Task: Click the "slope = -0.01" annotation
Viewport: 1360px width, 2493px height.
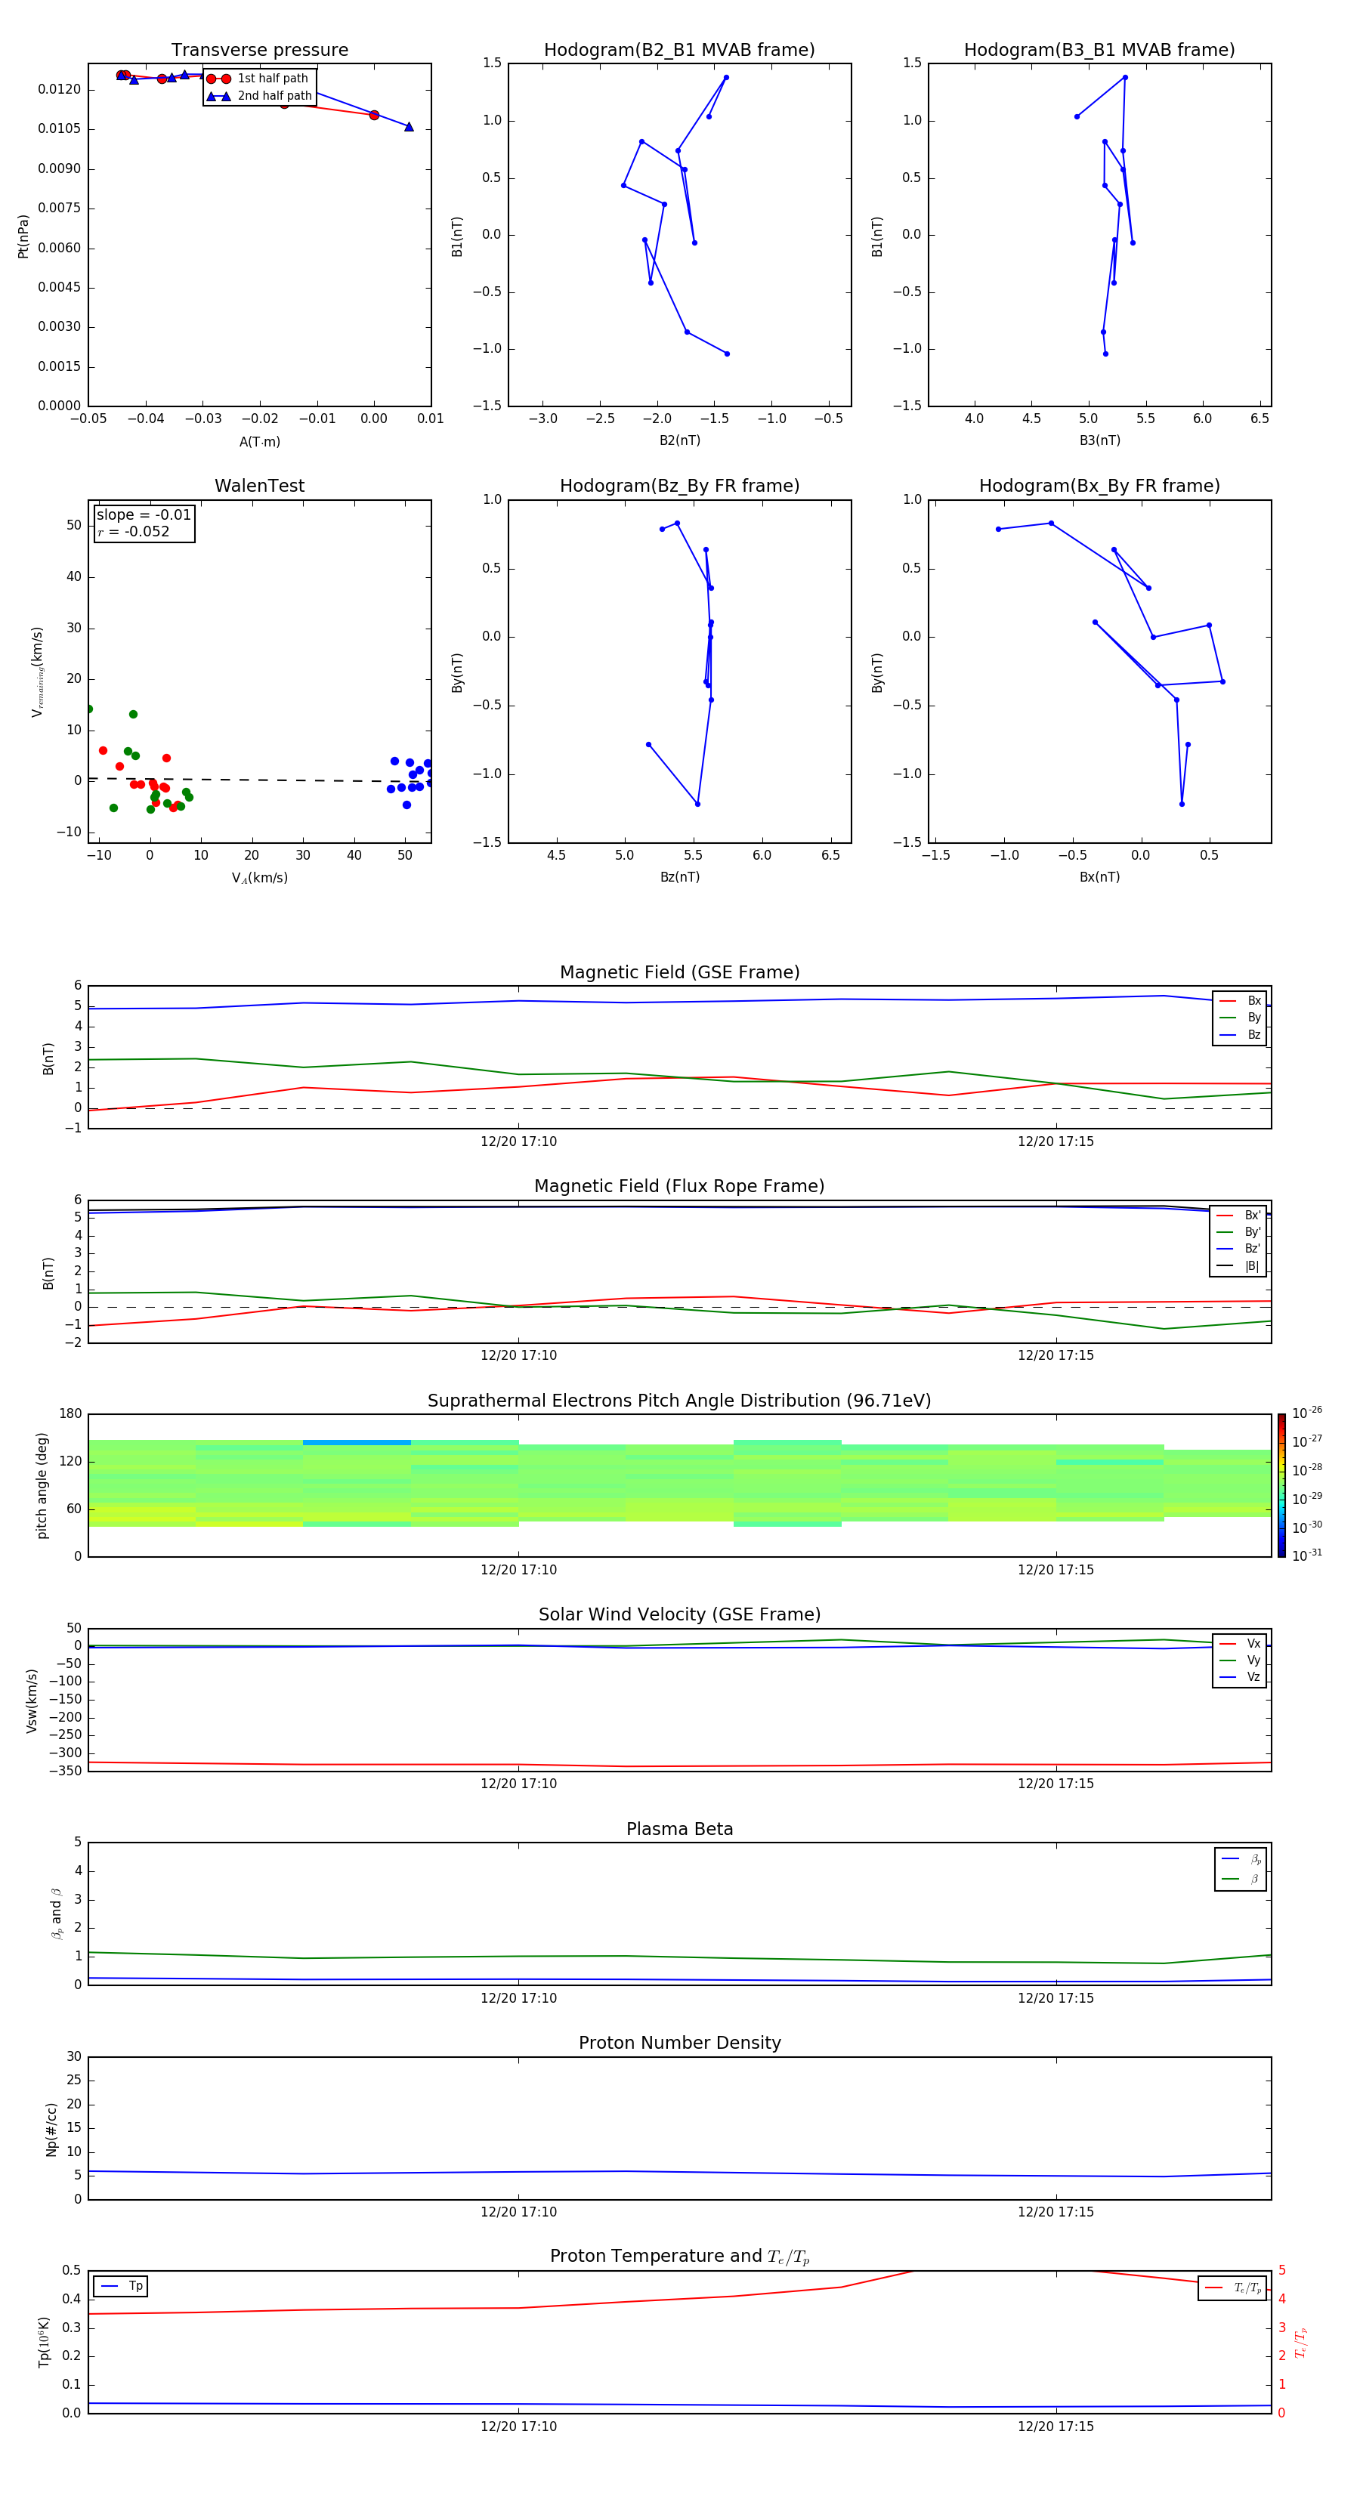Action: click(144, 515)
